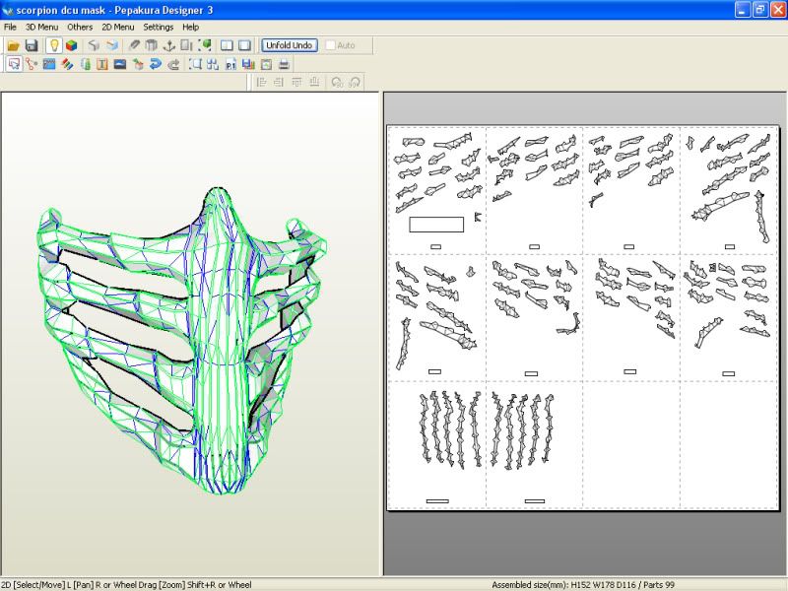Click the green-and-gray page icon next to the printer
This screenshot has height=591, width=788.
tap(266, 64)
